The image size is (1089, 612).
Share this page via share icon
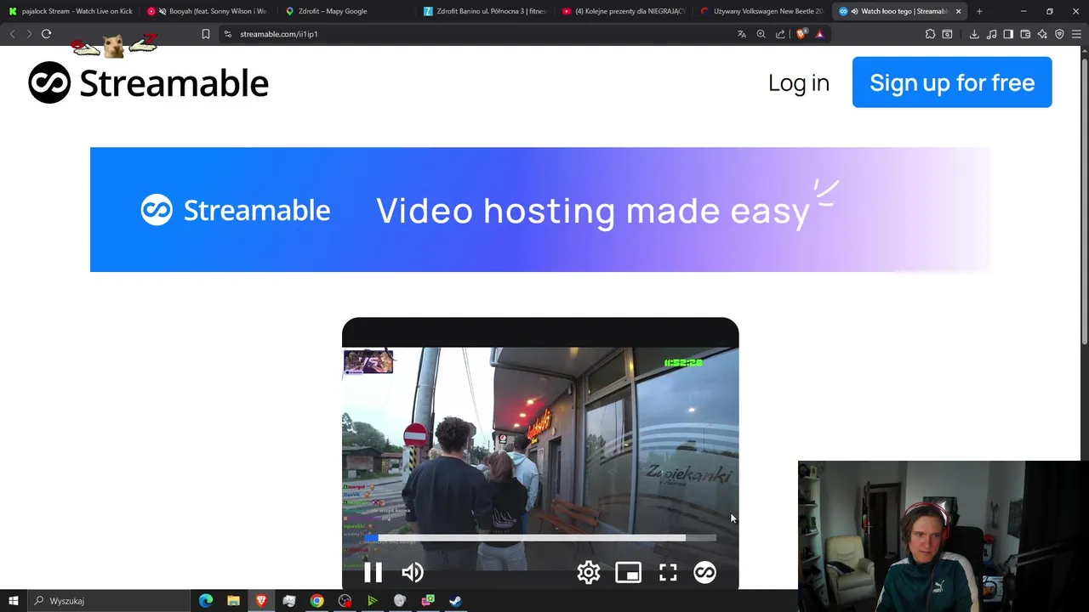click(780, 34)
